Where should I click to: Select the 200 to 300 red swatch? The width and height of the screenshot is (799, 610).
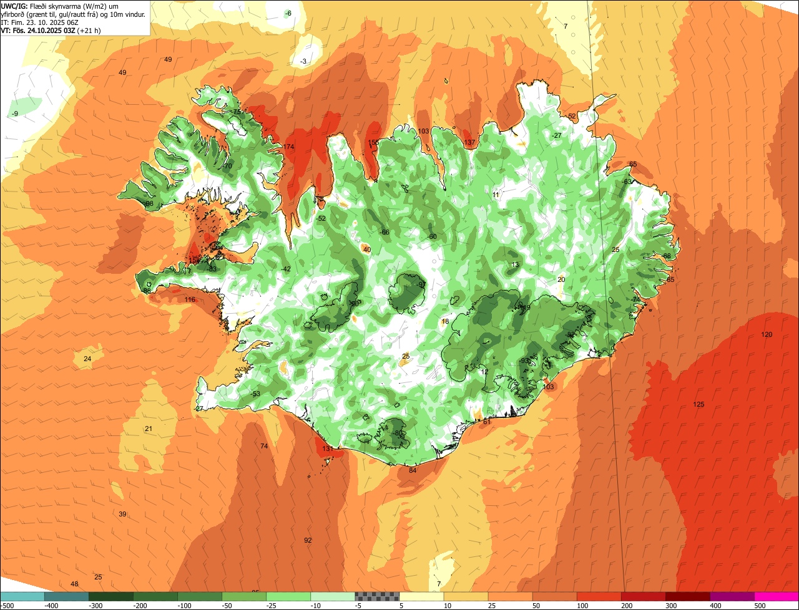pos(643,596)
